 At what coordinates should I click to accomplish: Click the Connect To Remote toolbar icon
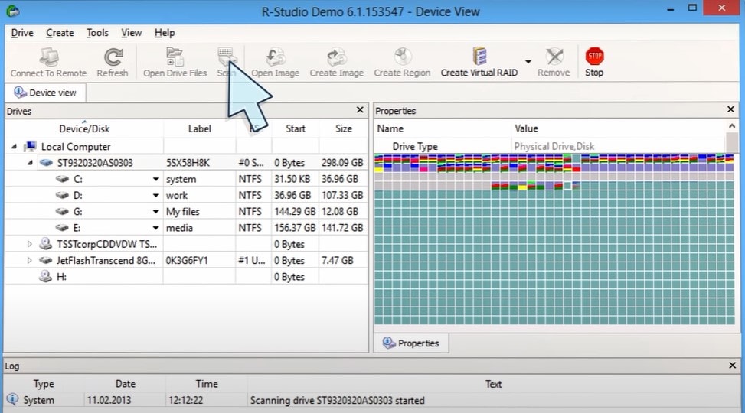click(48, 57)
